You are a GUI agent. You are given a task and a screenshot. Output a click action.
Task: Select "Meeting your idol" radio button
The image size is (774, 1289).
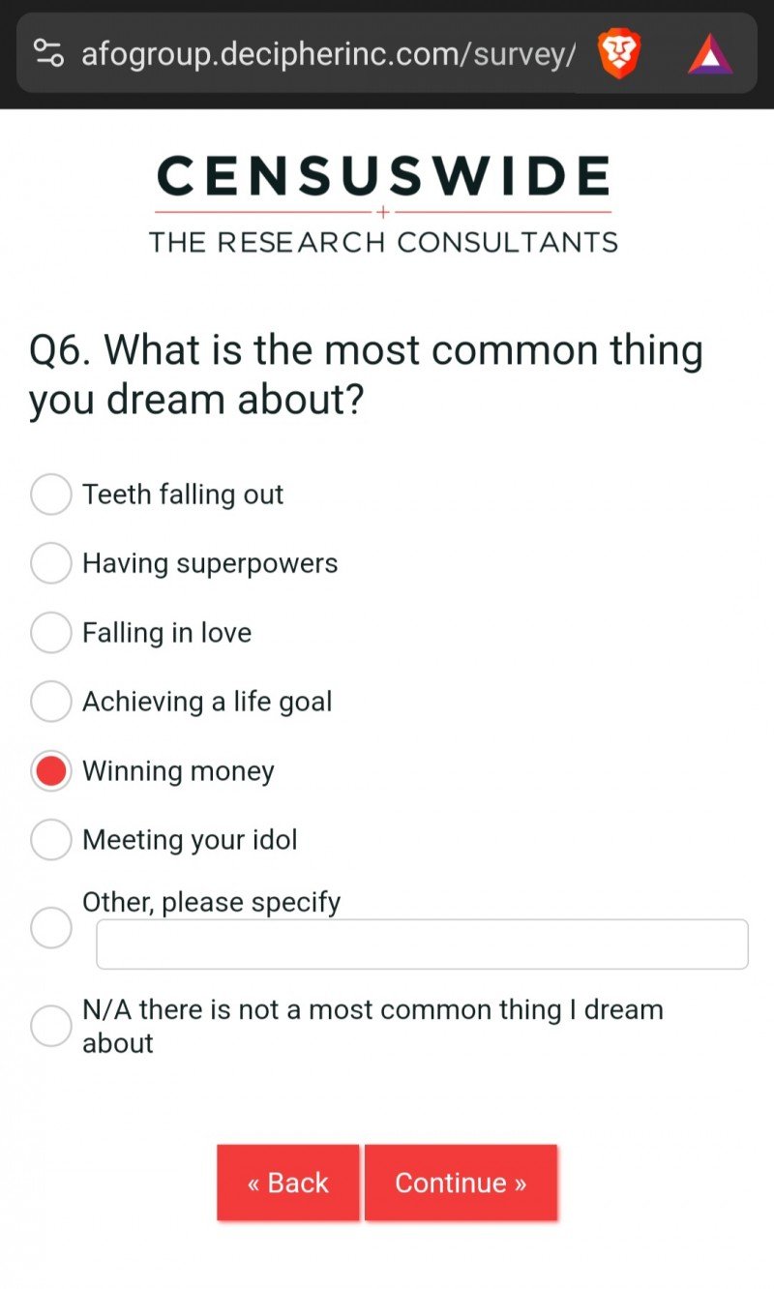tap(51, 840)
